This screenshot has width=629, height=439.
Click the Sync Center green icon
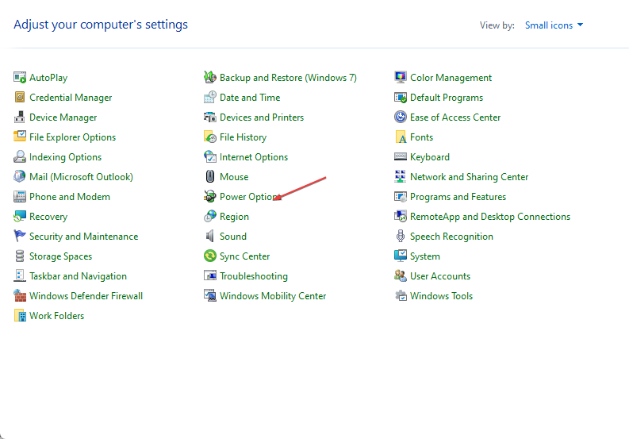210,256
